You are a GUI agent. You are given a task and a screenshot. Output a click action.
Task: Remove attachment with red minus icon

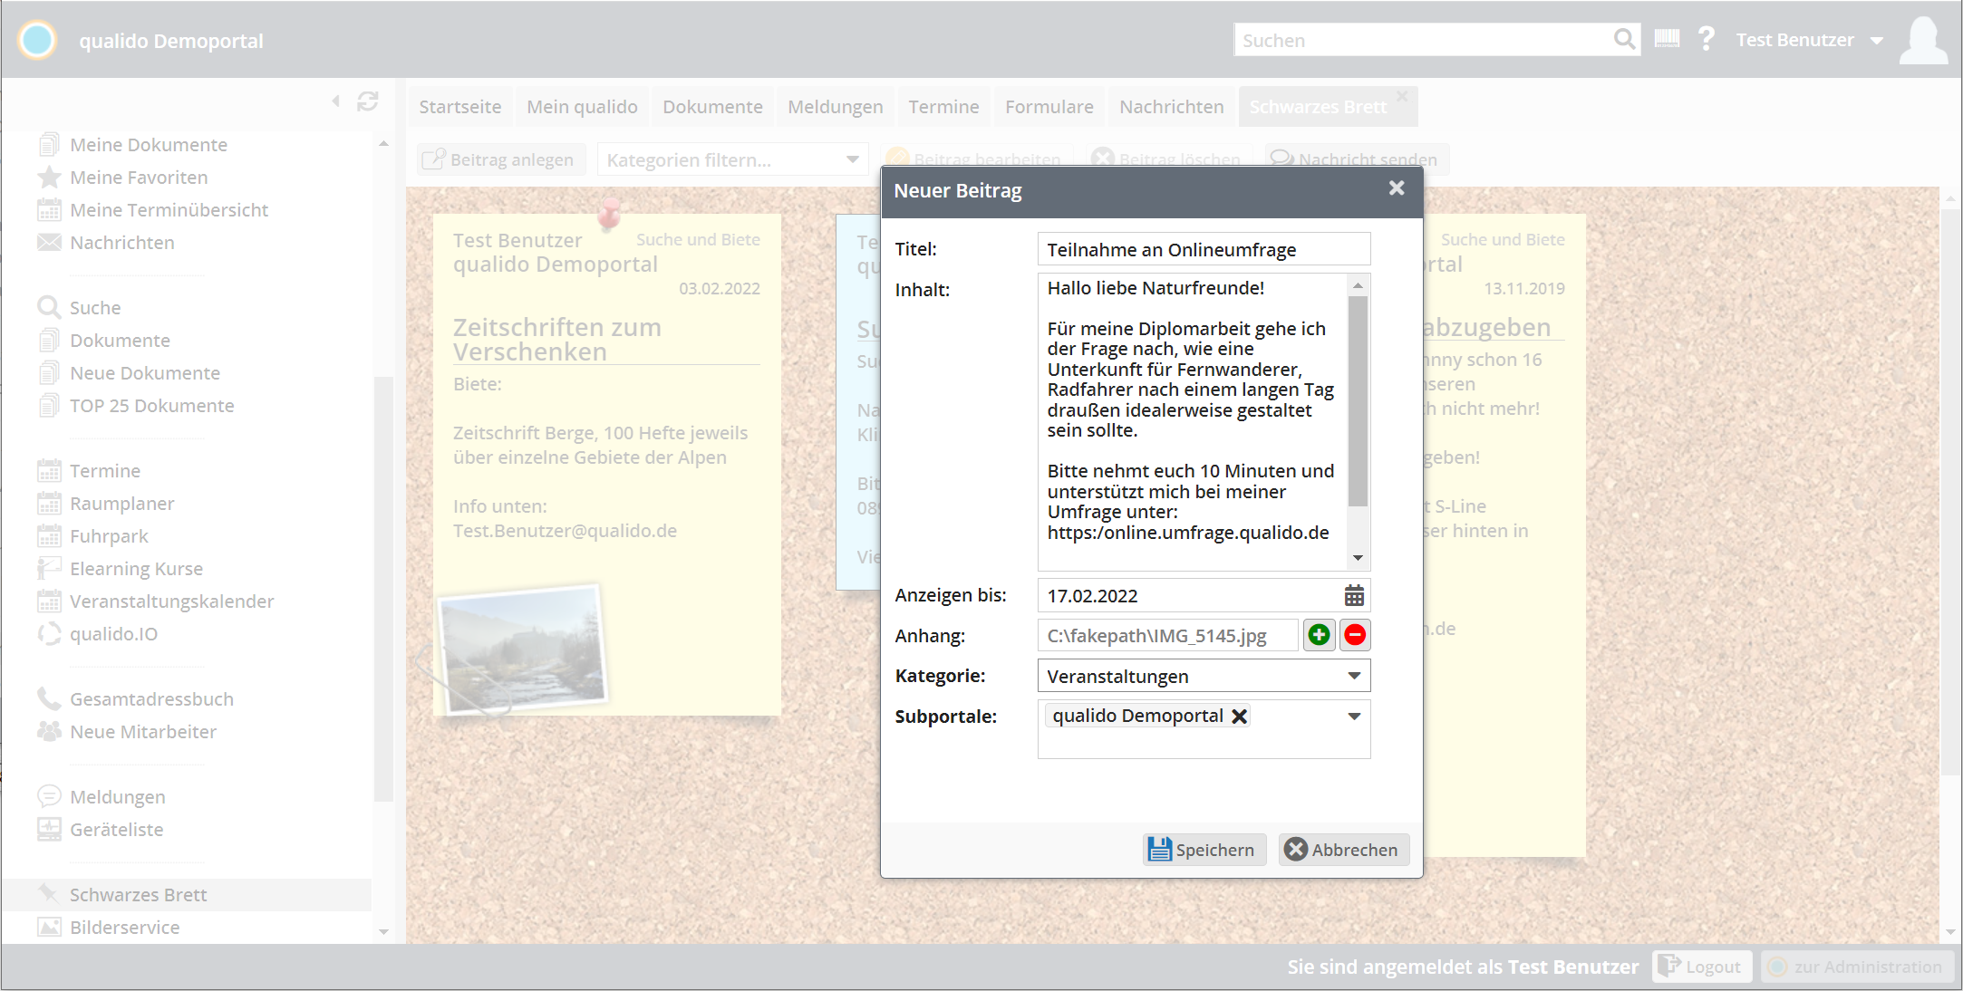click(1355, 635)
